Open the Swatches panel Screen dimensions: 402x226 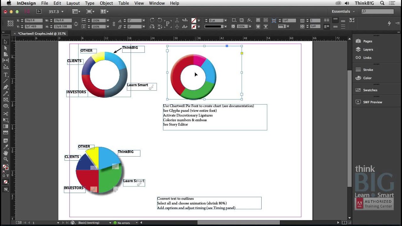coord(370,90)
